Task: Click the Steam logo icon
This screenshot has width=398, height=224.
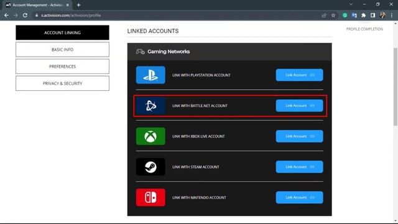Action: point(150,167)
